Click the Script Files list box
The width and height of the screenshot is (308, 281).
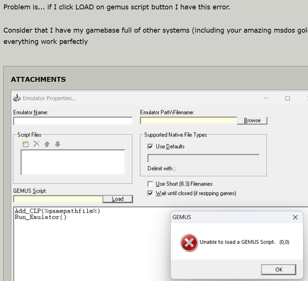73,162
